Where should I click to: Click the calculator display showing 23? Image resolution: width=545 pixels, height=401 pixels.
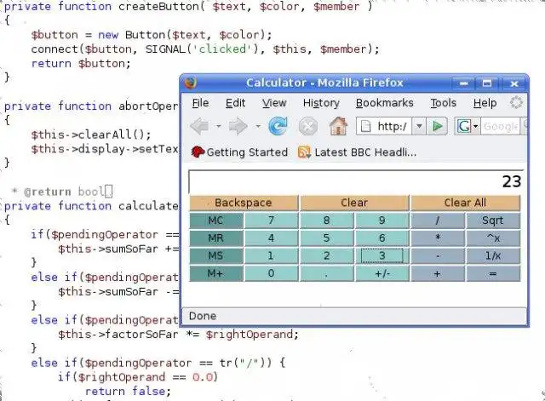tap(356, 181)
